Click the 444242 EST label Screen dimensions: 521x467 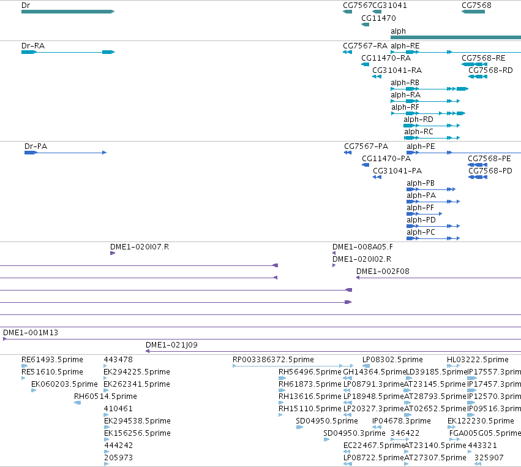click(x=119, y=445)
